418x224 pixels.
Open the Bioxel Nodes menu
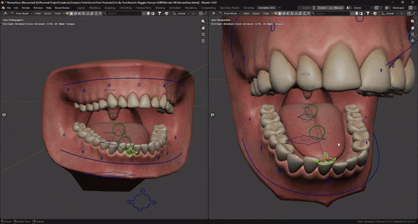[62, 8]
